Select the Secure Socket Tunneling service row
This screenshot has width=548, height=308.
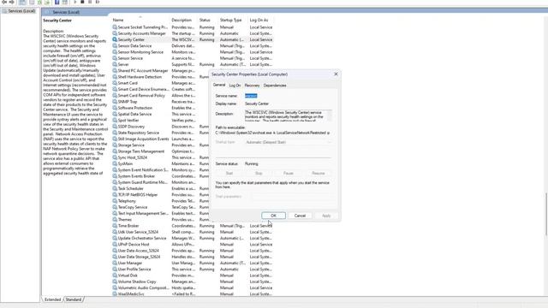192,27
